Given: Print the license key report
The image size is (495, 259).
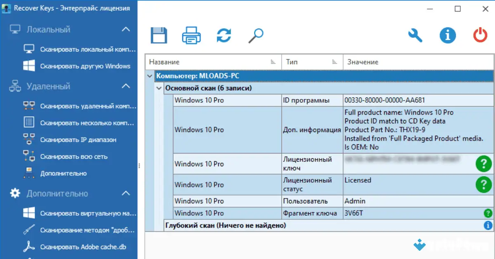Looking at the screenshot, I should coord(191,35).
